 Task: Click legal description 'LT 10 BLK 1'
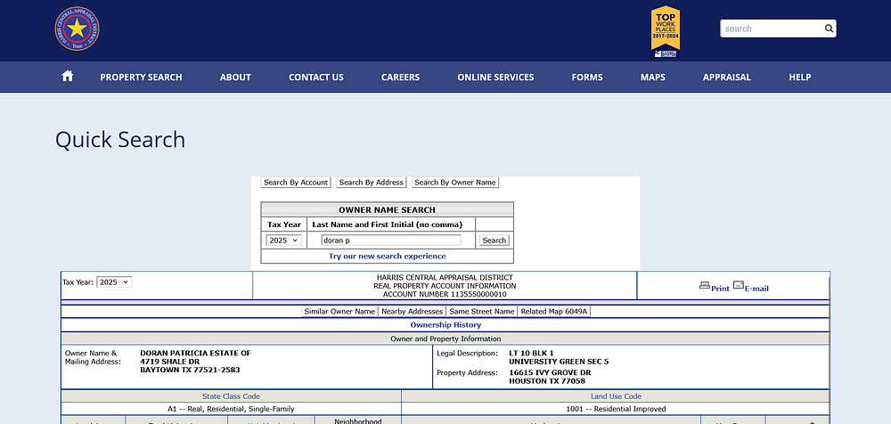pos(531,353)
